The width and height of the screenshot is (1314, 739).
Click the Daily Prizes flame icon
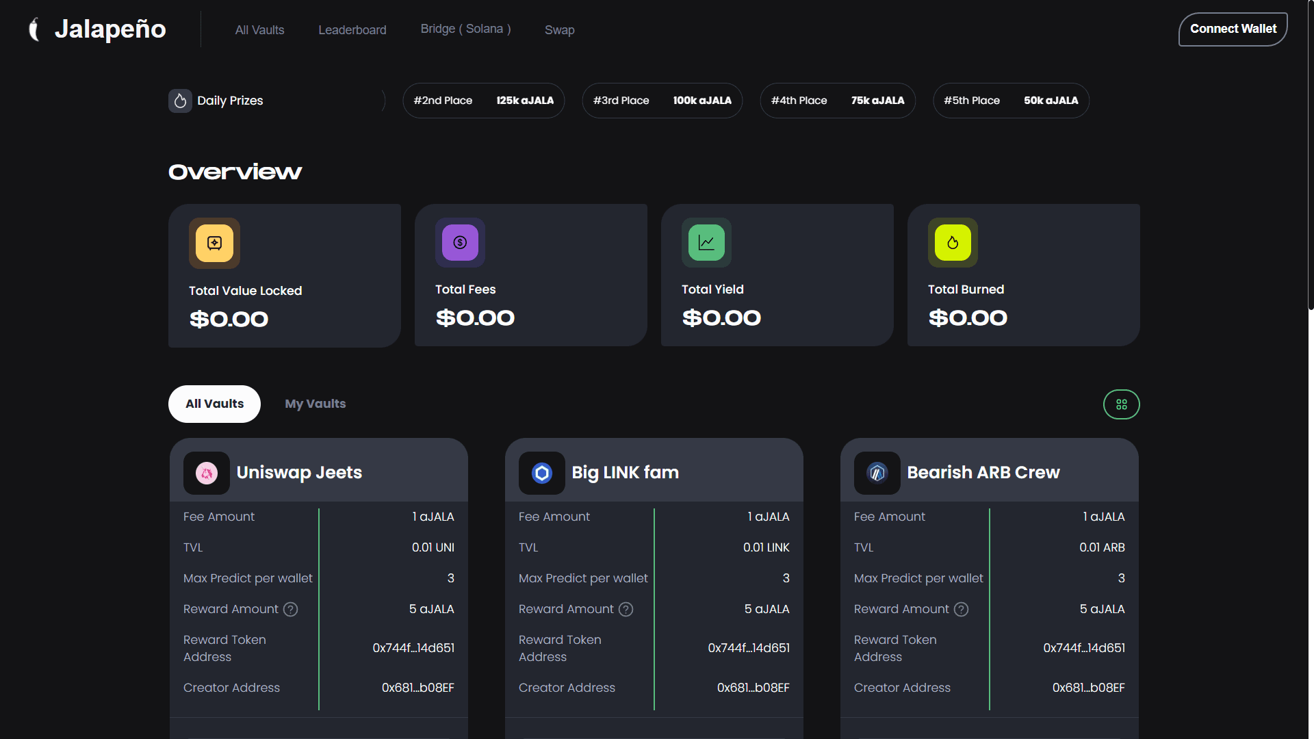coord(180,101)
